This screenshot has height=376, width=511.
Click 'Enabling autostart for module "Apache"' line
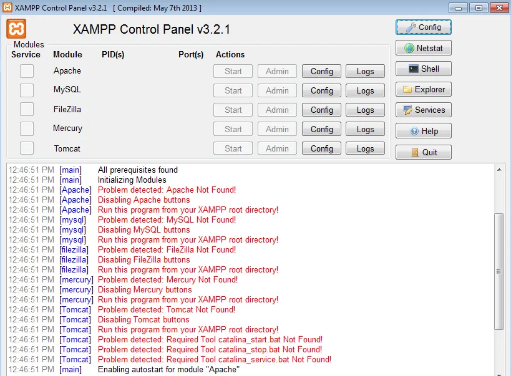[169, 370]
